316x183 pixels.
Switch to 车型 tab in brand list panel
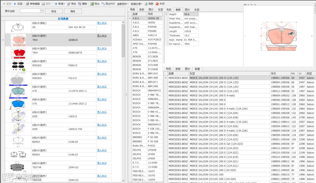[160, 9]
